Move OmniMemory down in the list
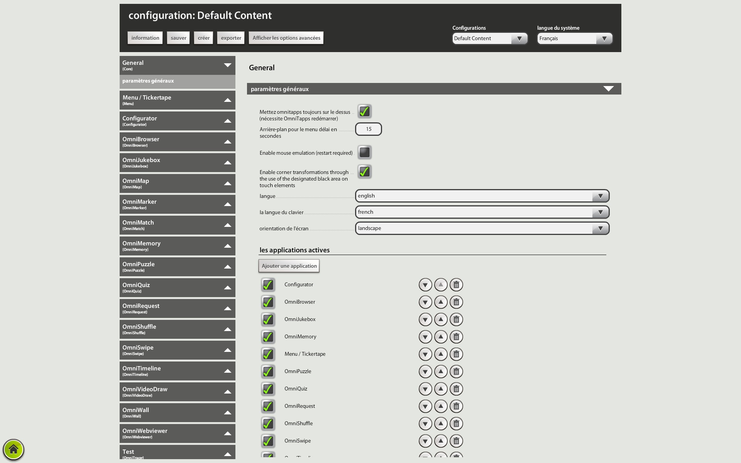Image resolution: width=741 pixels, height=463 pixels. (425, 337)
